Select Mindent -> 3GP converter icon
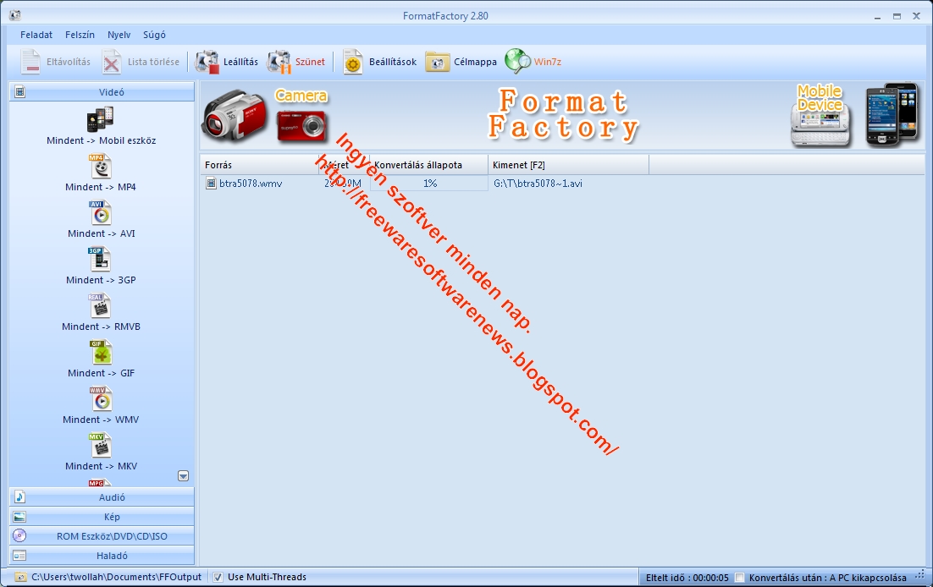This screenshot has height=587, width=933. click(99, 260)
